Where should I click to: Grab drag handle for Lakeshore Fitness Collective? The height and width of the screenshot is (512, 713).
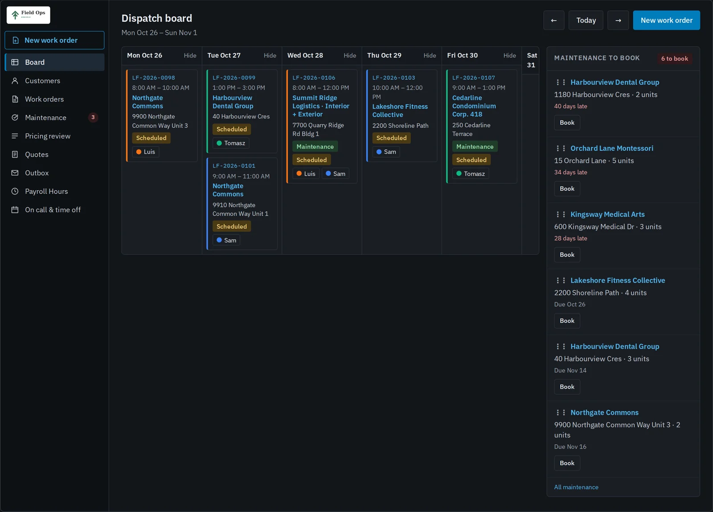[561, 280]
